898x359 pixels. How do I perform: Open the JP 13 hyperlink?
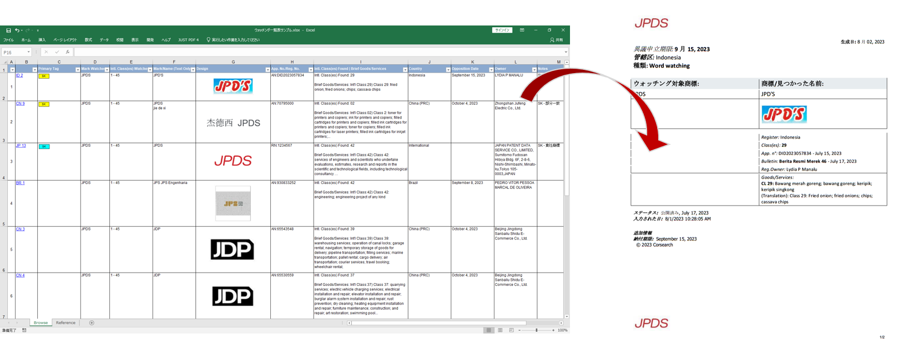(21, 146)
